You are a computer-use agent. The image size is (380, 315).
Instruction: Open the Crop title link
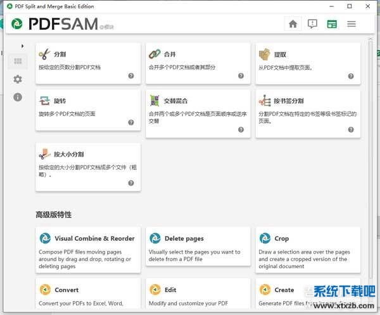click(x=282, y=238)
